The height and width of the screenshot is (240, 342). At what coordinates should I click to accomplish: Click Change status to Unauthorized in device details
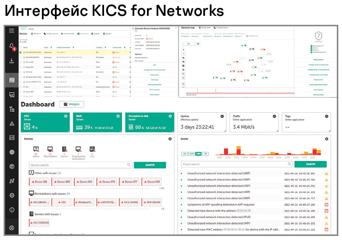coord(155,70)
